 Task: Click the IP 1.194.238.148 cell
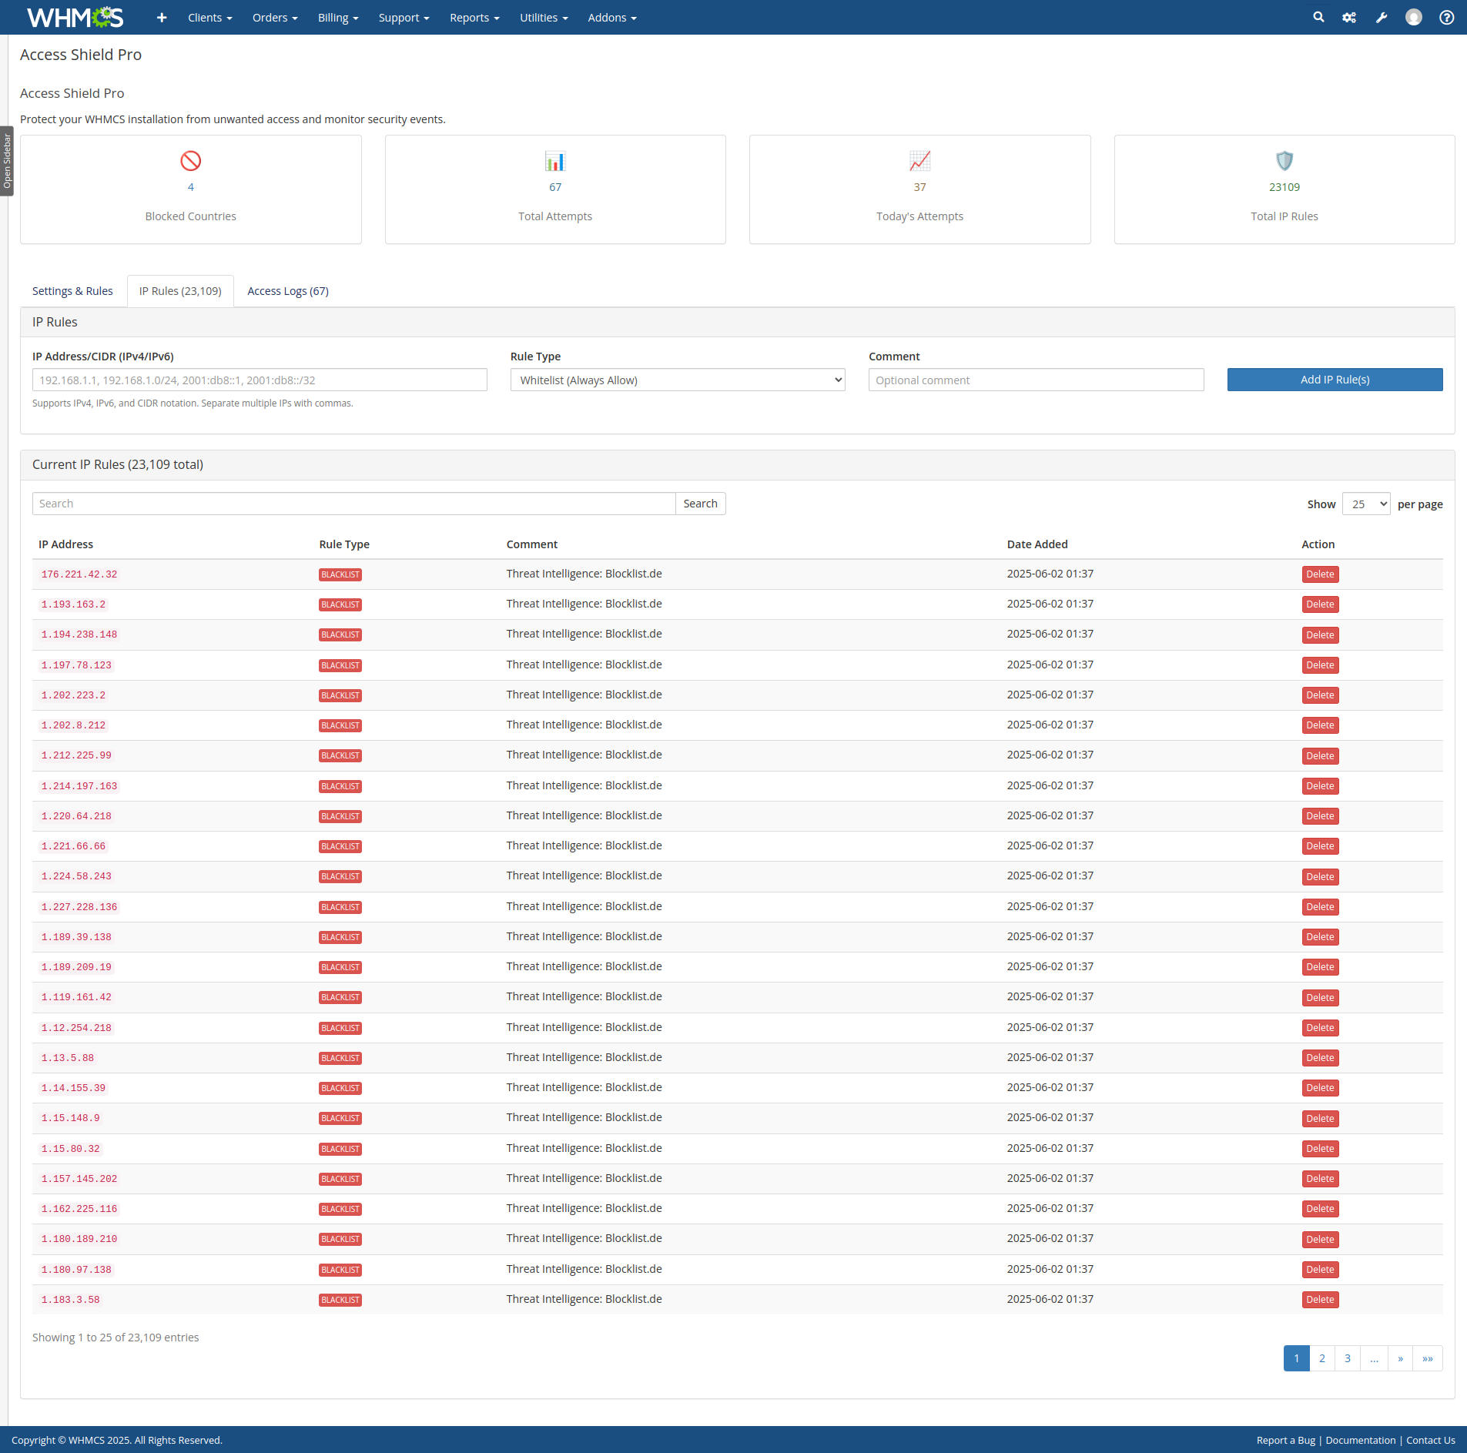[x=79, y=634]
